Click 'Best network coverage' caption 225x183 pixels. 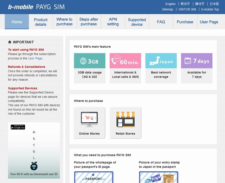point(161,74)
